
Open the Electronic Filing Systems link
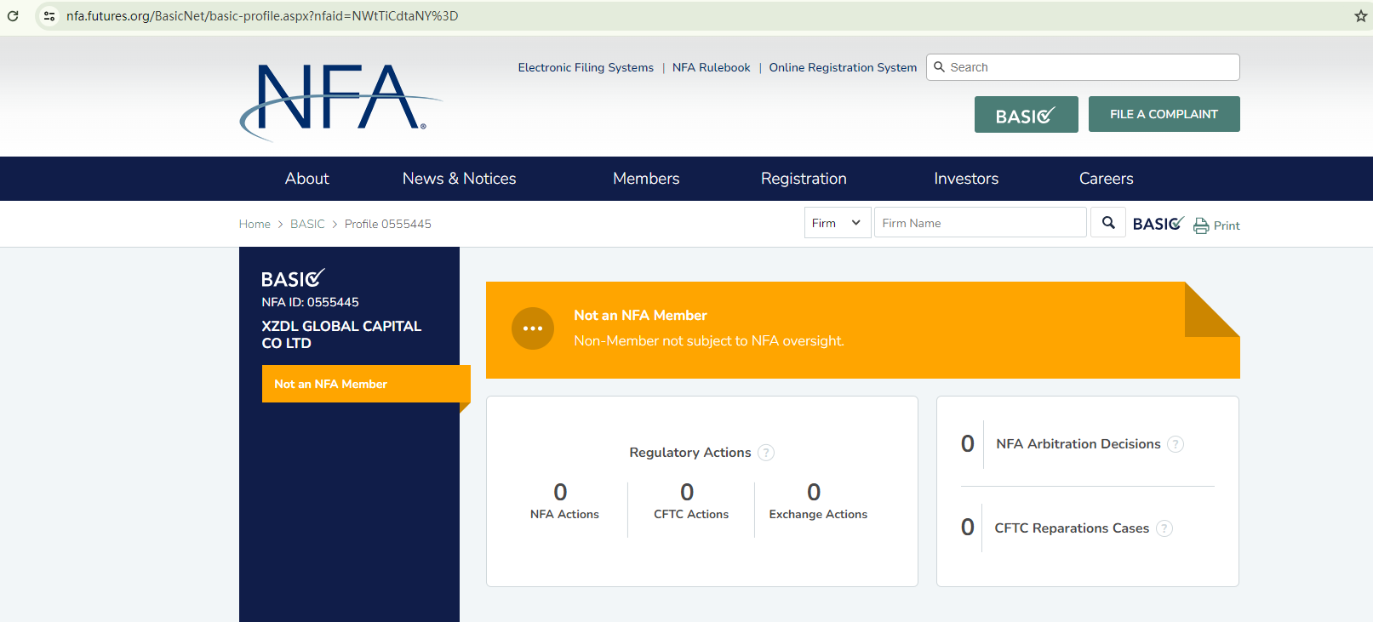coord(586,68)
